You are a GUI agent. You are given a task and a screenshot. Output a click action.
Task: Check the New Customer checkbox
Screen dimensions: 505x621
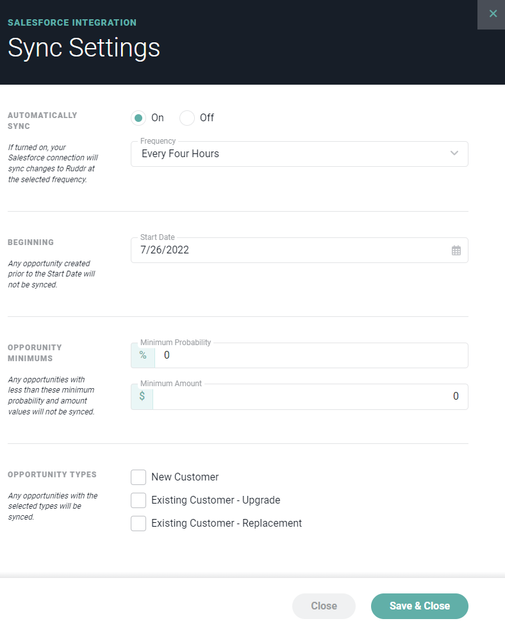click(138, 477)
